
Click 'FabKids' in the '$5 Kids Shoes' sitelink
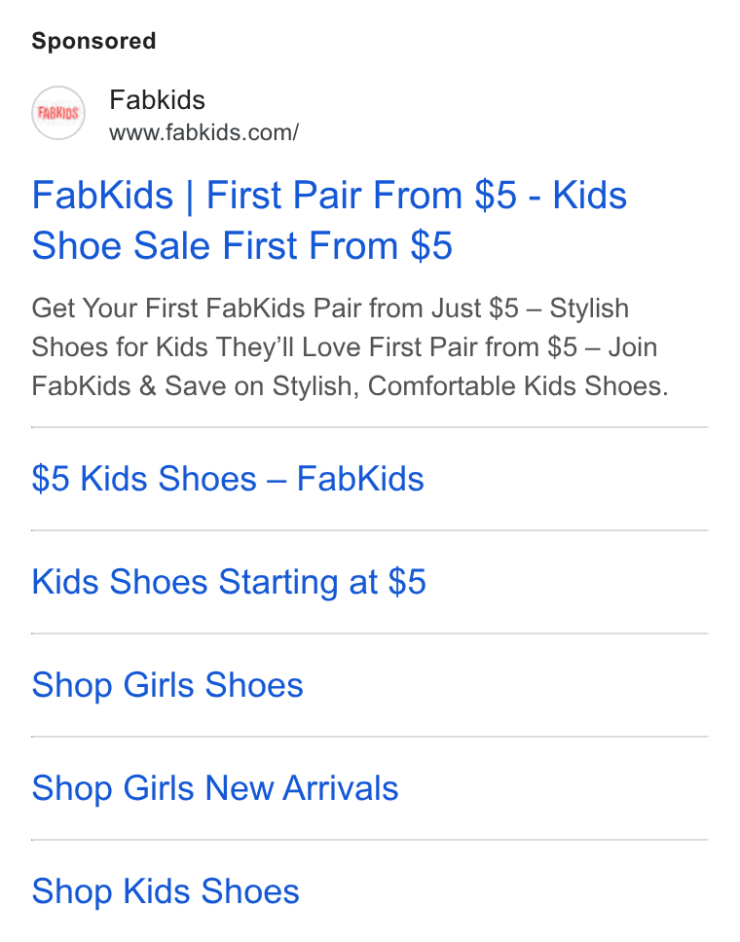point(360,479)
